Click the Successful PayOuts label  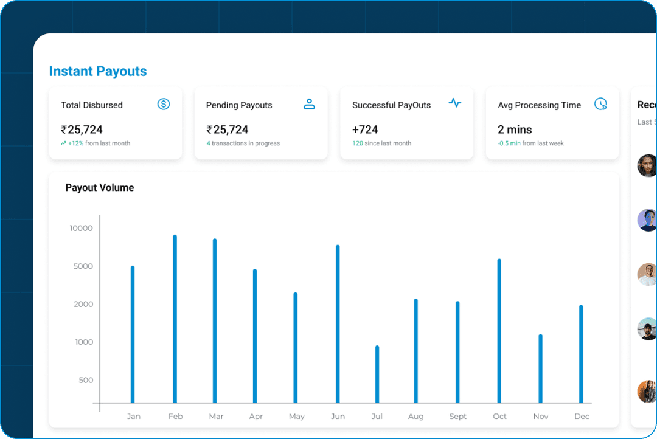tap(391, 105)
